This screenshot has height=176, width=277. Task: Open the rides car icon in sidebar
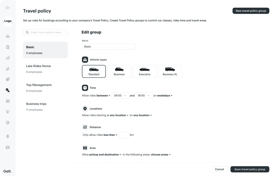click(x=8, y=36)
